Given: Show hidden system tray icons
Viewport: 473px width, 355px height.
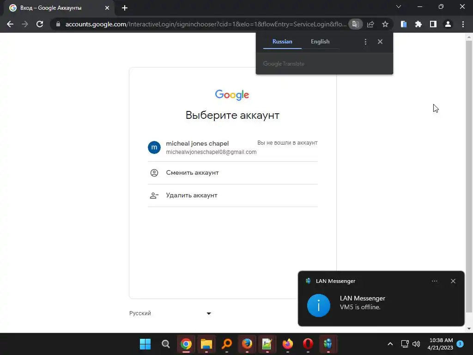Looking at the screenshot, I should (390, 344).
